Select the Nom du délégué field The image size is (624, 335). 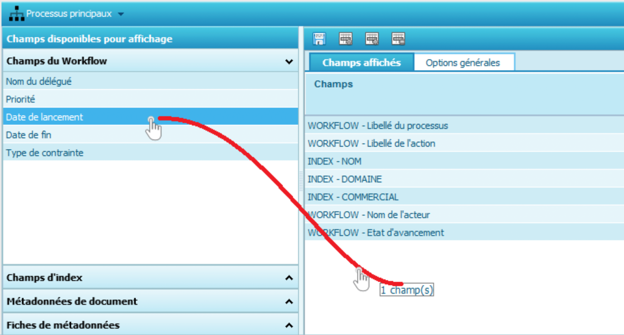click(x=43, y=81)
